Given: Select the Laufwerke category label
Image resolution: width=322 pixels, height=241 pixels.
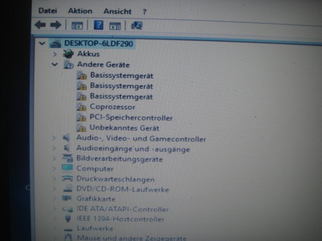Looking at the screenshot, I should coord(95,228).
